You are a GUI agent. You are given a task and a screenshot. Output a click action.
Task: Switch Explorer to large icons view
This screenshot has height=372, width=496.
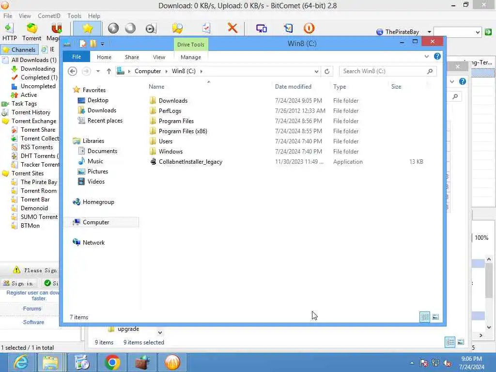tap(435, 317)
